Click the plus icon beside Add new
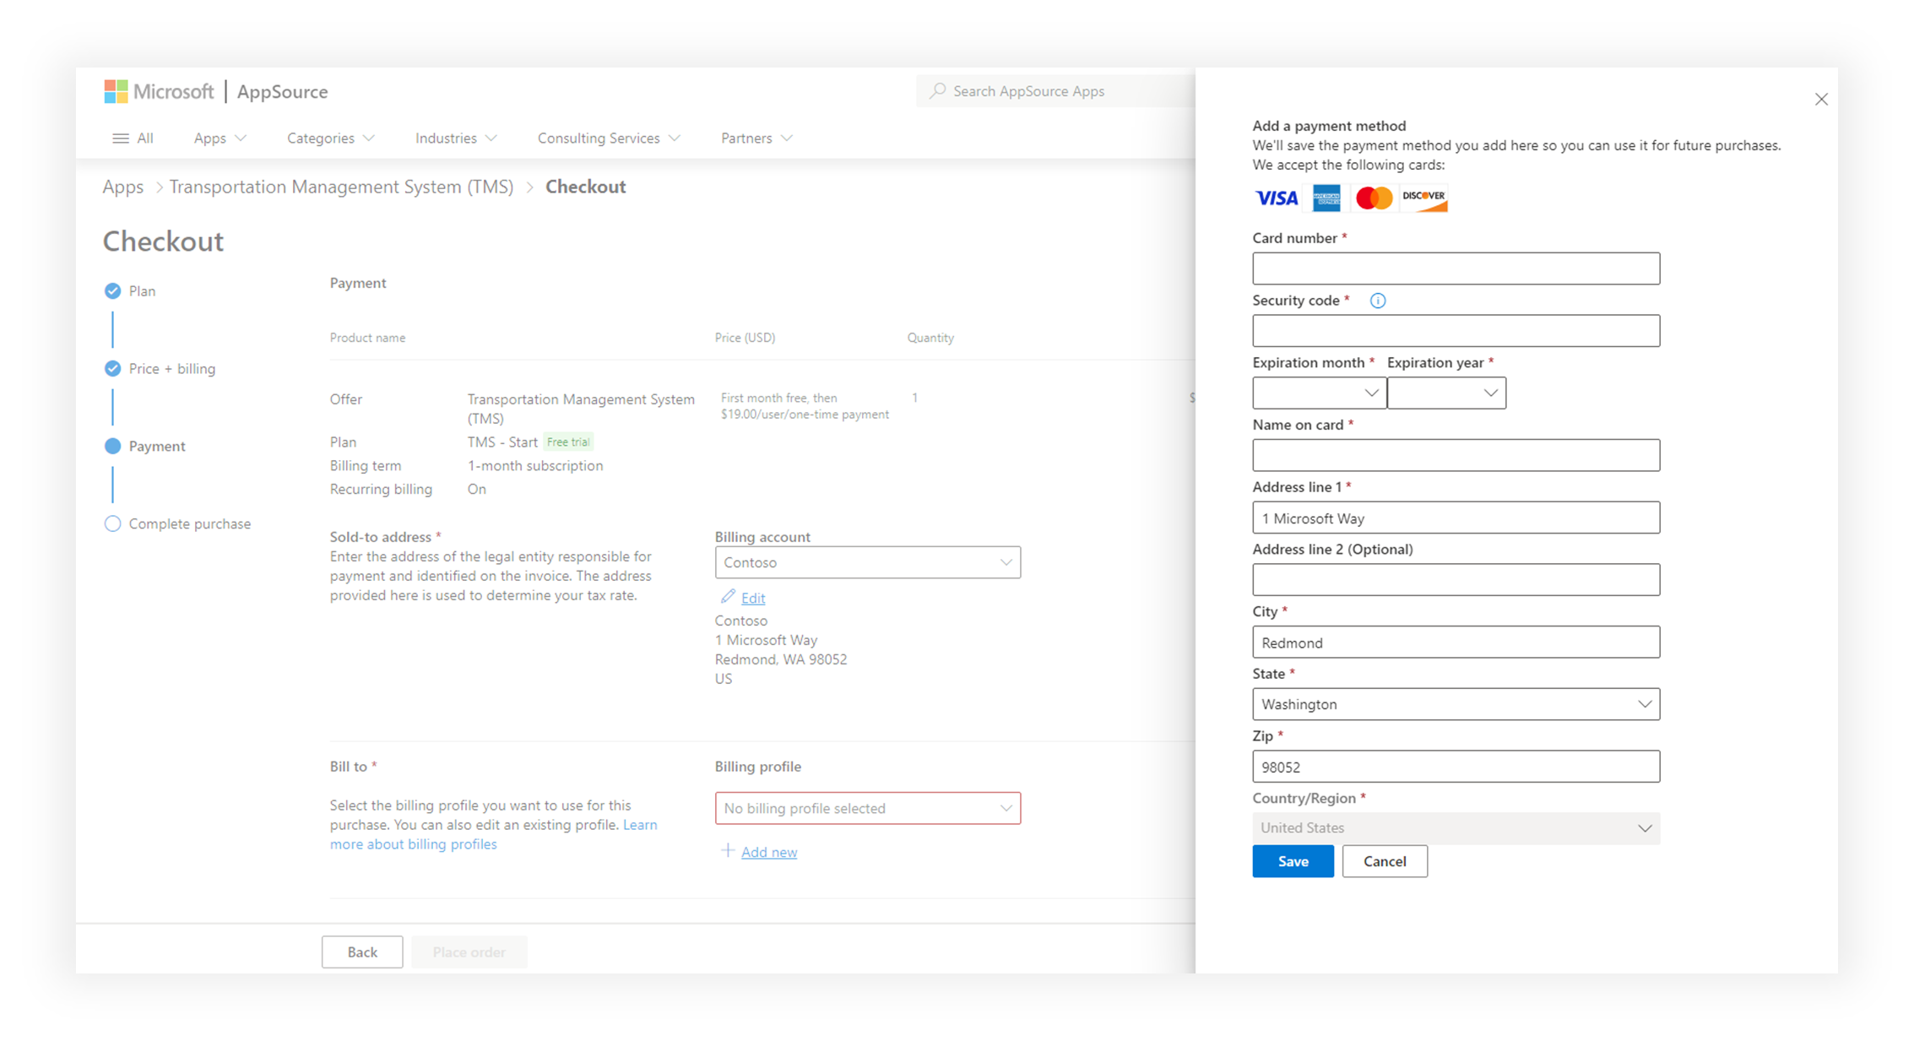This screenshot has height=1041, width=1914. pyautogui.click(x=727, y=850)
